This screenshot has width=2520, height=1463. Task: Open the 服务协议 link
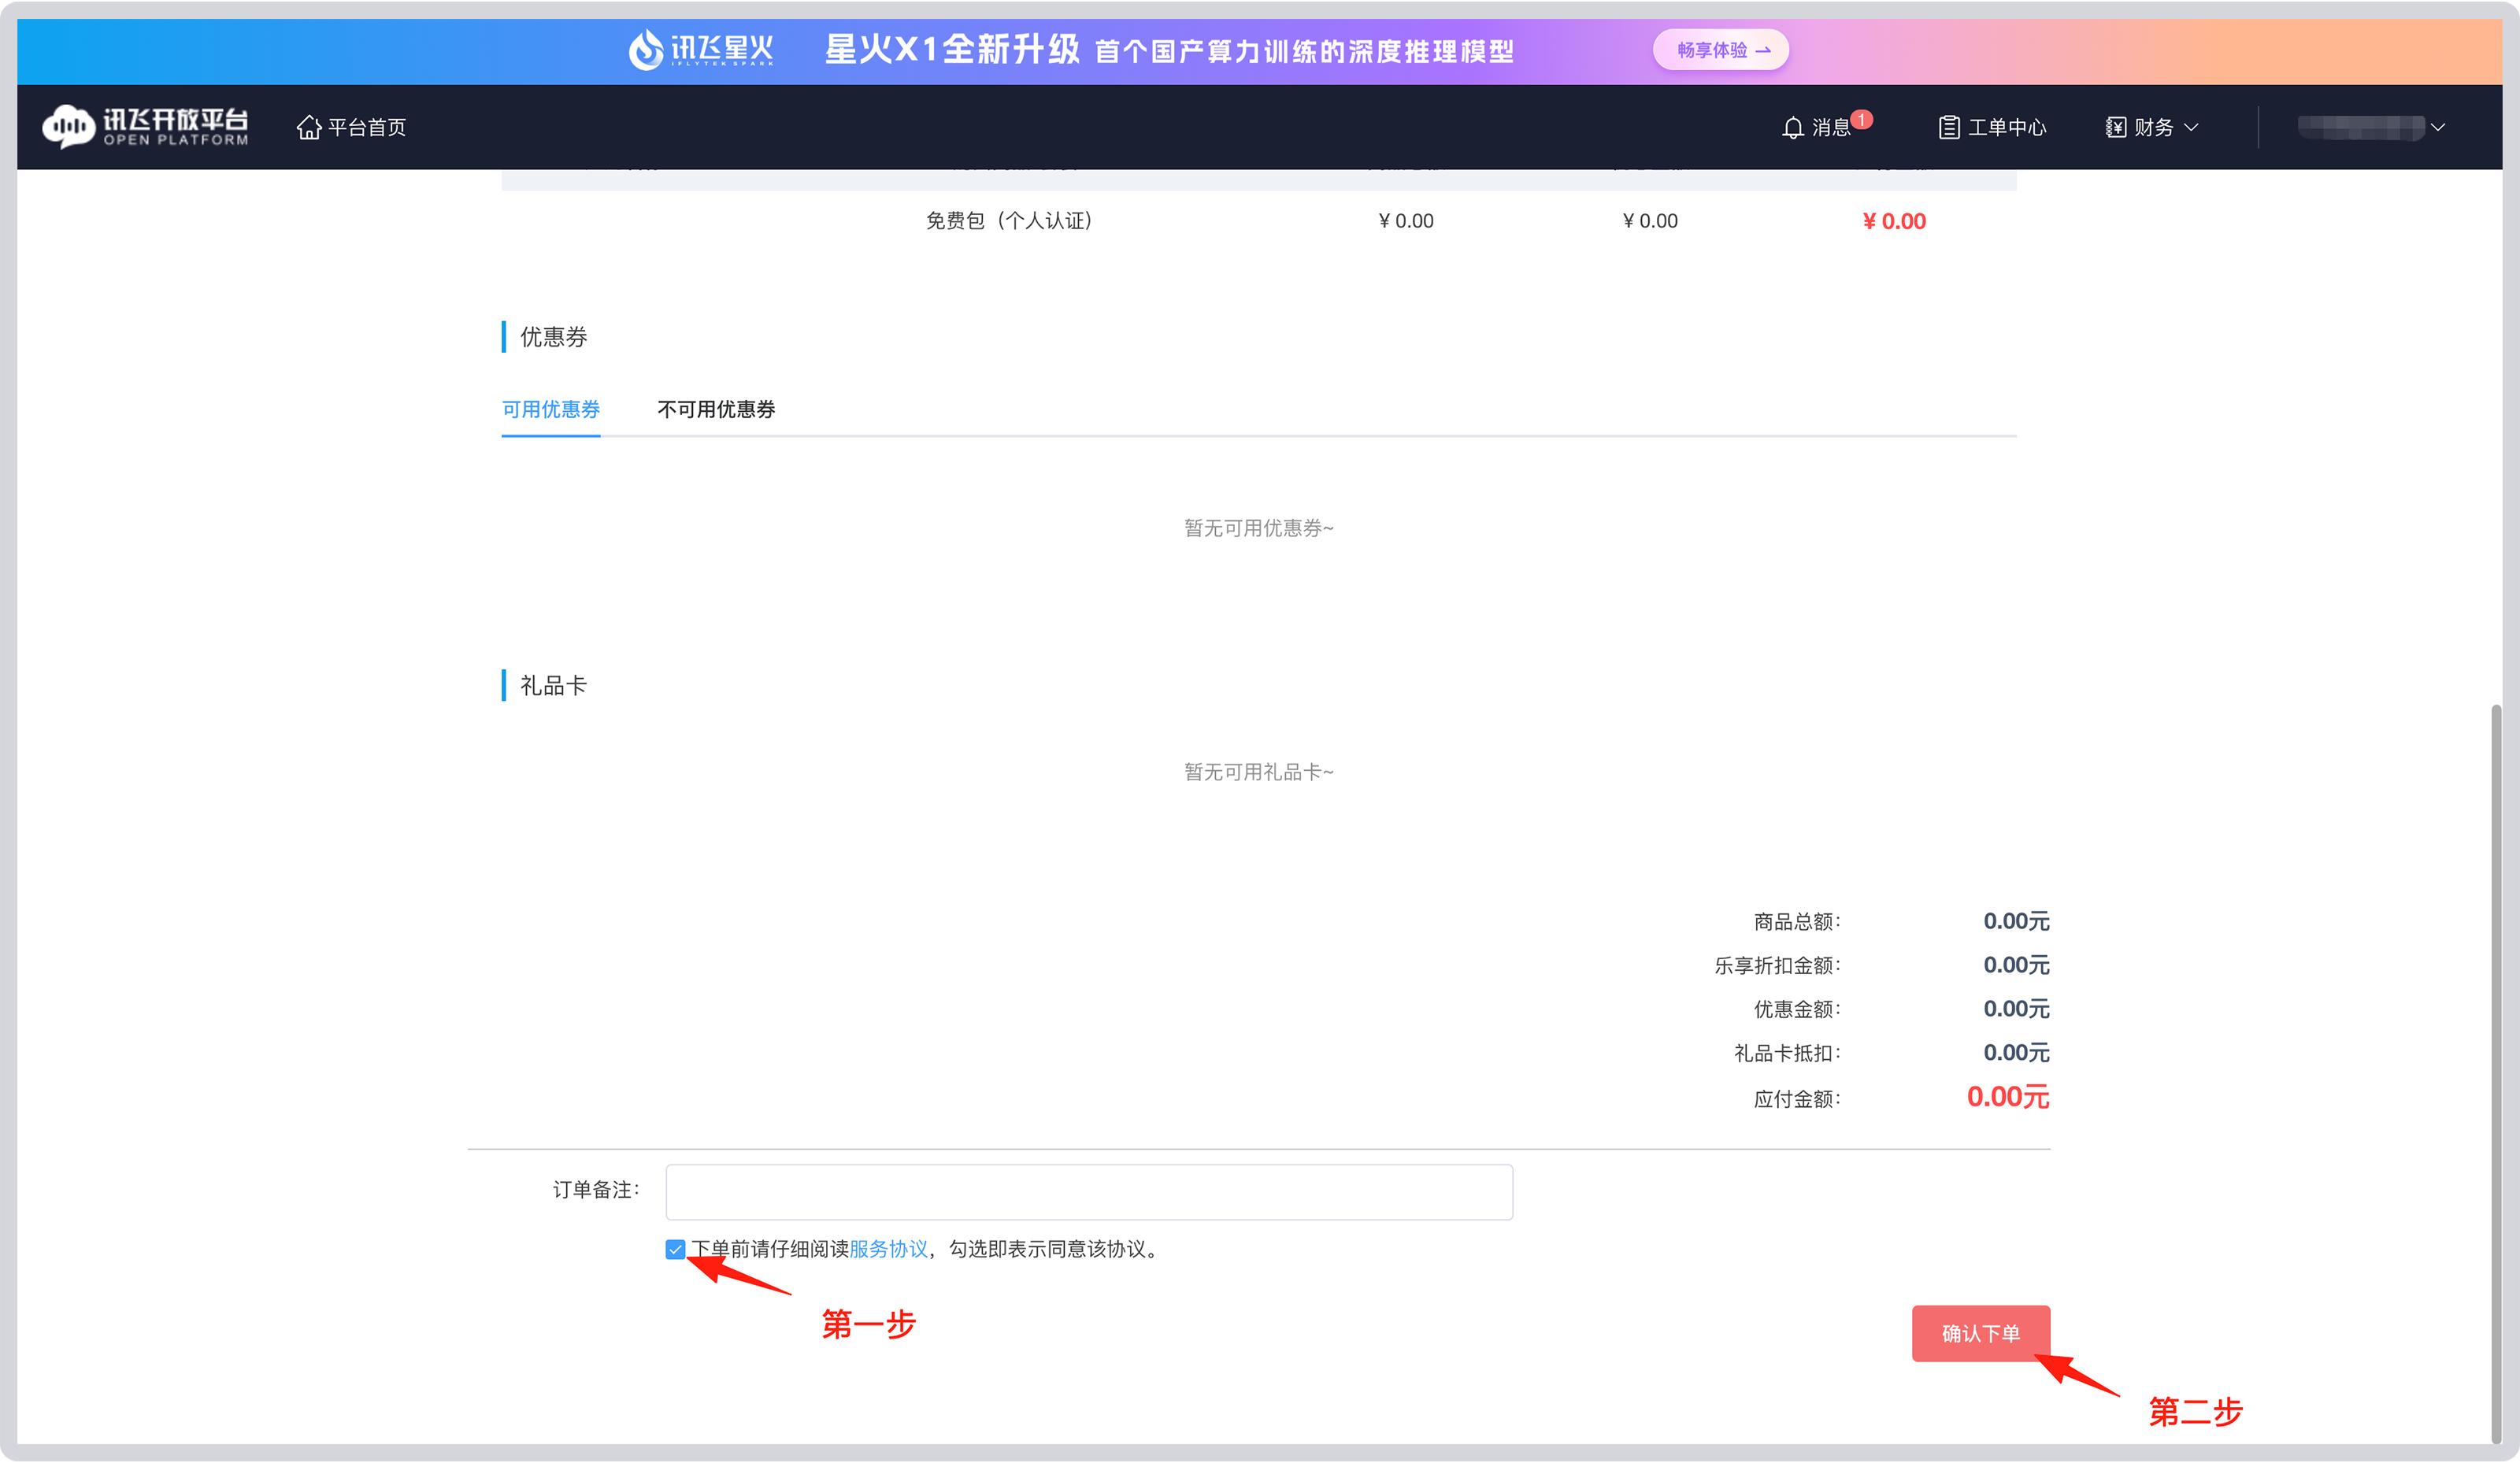(888, 1249)
